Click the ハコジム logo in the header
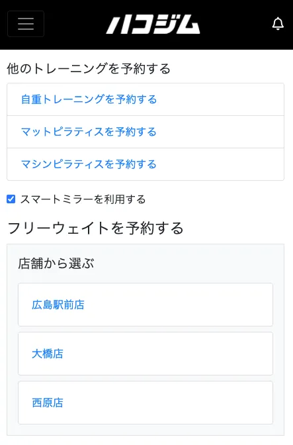The height and width of the screenshot is (445, 293). (153, 25)
